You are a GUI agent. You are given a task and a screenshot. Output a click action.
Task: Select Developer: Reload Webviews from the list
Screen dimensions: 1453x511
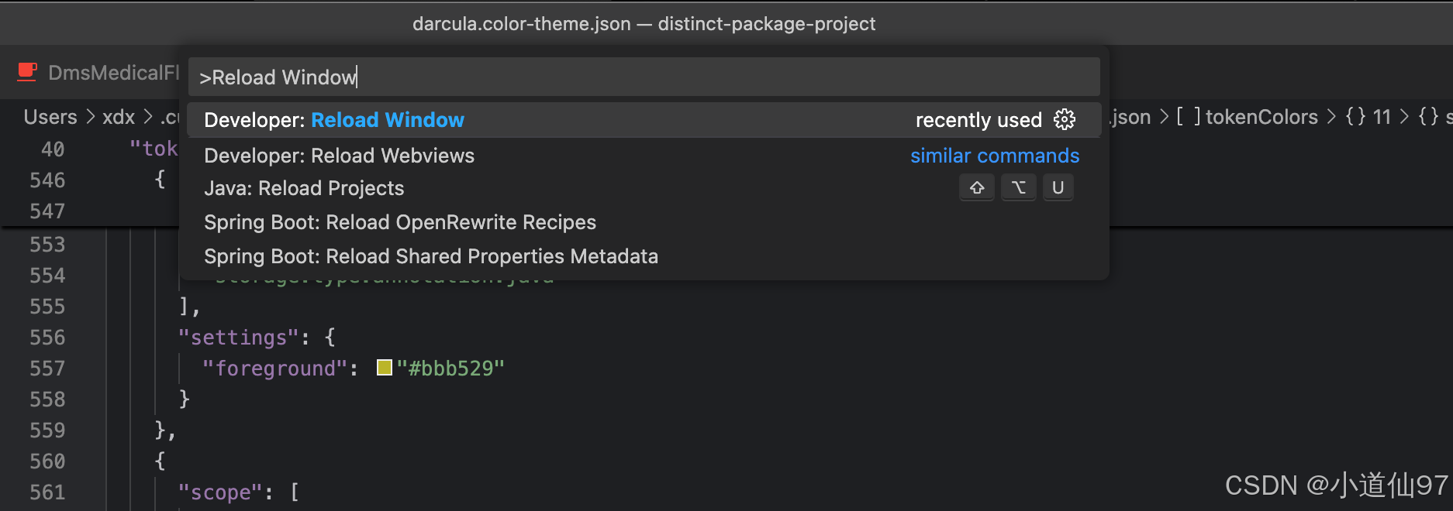[339, 156]
